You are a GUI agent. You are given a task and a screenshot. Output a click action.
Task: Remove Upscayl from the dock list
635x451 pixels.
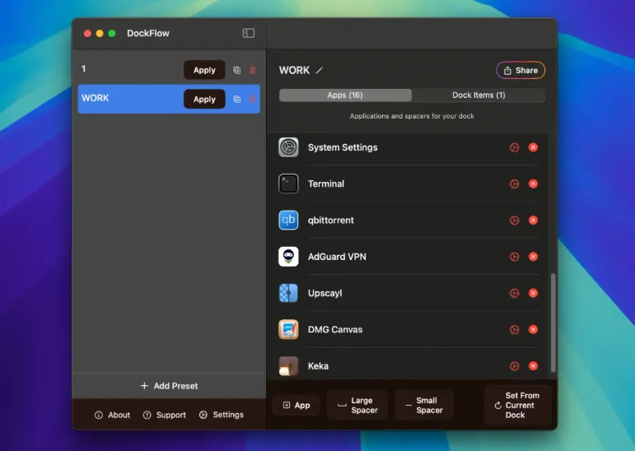click(534, 293)
